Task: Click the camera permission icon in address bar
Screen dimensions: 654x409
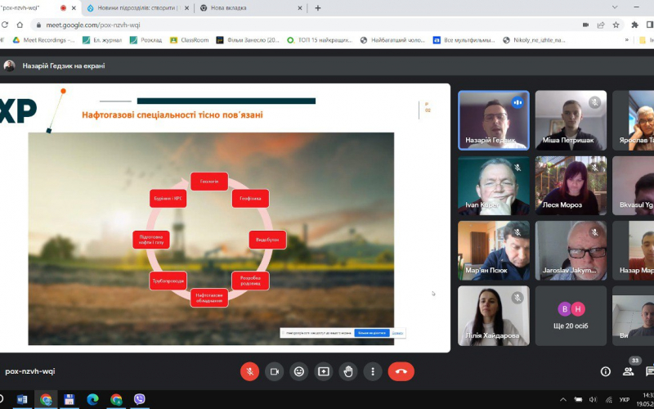Action: pyautogui.click(x=585, y=25)
